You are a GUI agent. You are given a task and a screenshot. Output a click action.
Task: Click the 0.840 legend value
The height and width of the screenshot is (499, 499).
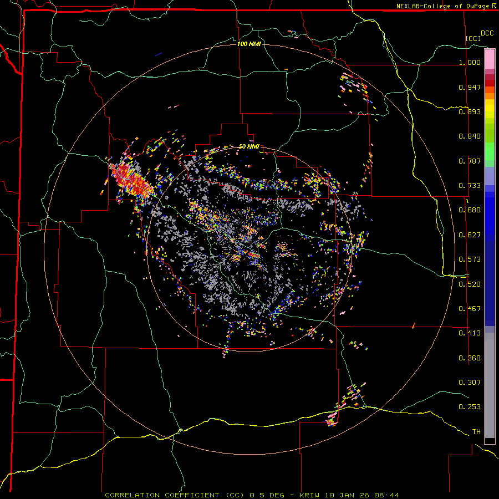click(470, 136)
